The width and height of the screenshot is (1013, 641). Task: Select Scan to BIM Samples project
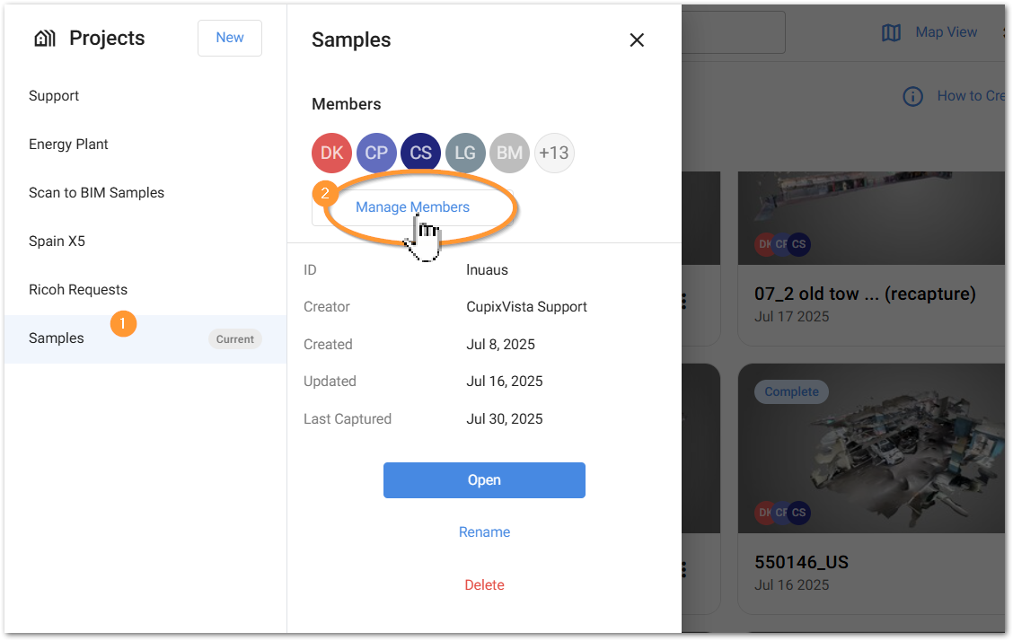tap(96, 193)
